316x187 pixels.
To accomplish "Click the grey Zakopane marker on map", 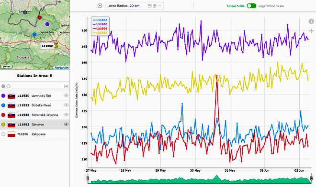I will 25,12.
